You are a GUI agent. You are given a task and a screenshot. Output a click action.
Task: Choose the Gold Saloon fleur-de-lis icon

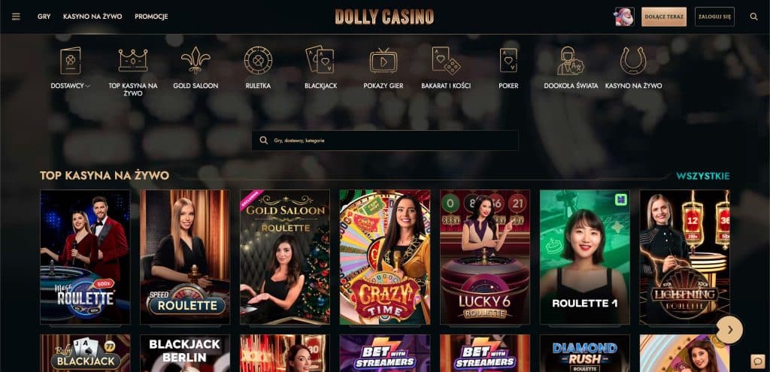point(196,60)
